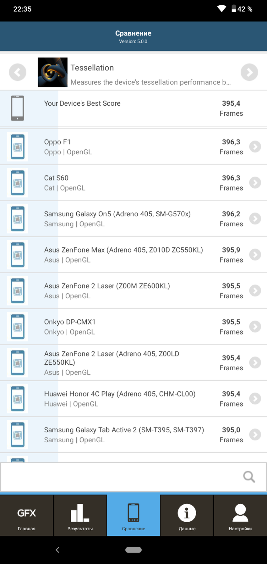Expand Samsung Galaxy On5 details chevron
Image resolution: width=267 pixels, height=564 pixels.
(255, 219)
